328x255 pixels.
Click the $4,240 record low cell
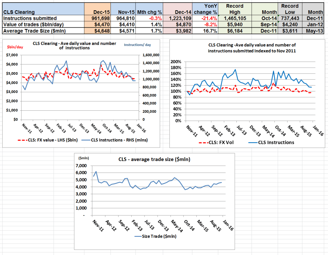pyautogui.click(x=290, y=24)
